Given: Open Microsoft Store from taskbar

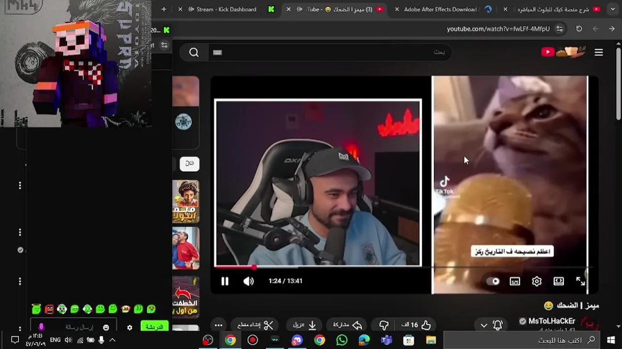Looking at the screenshot, I should tap(408, 340).
